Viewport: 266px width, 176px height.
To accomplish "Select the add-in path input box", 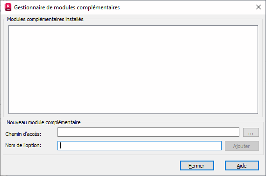I will [x=148, y=132].
